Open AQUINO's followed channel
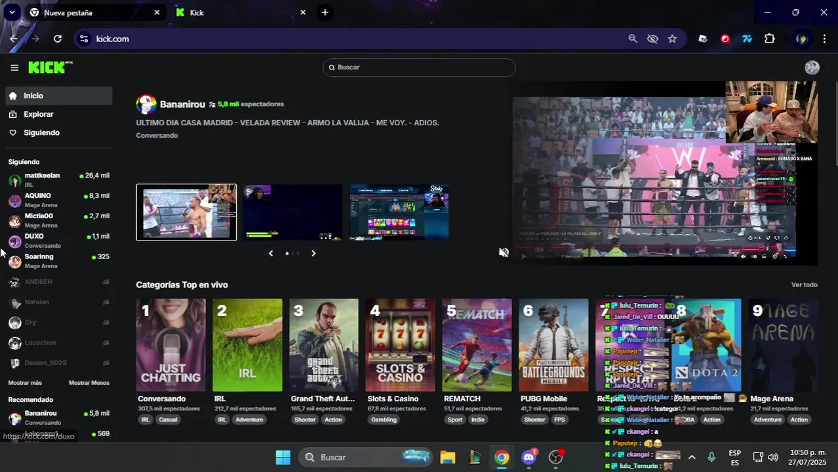Image resolution: width=838 pixels, height=472 pixels. tap(59, 200)
